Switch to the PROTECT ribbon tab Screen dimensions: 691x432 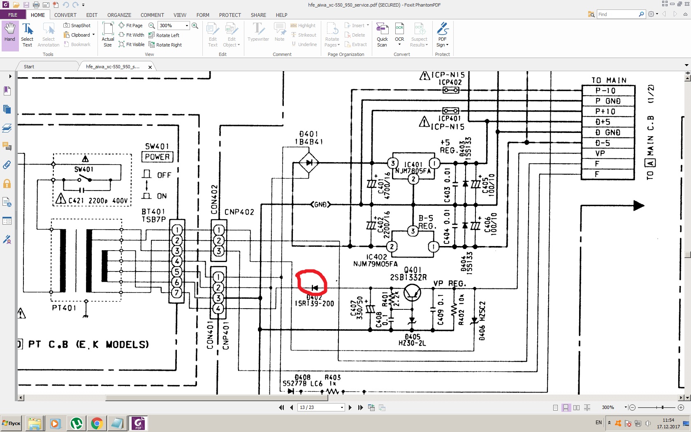point(230,15)
